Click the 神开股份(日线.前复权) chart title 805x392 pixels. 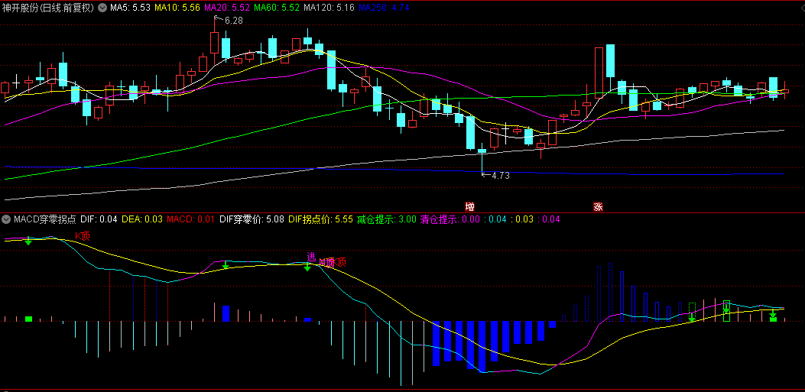coord(48,8)
